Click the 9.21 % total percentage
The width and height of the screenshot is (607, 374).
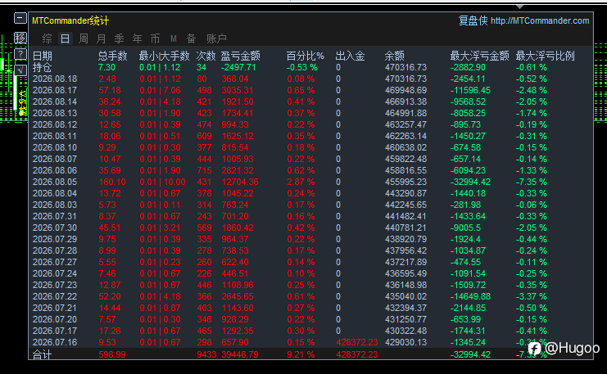pos(301,354)
